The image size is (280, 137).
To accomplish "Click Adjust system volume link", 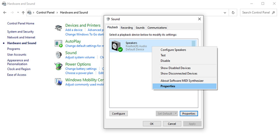I will [80, 57].
